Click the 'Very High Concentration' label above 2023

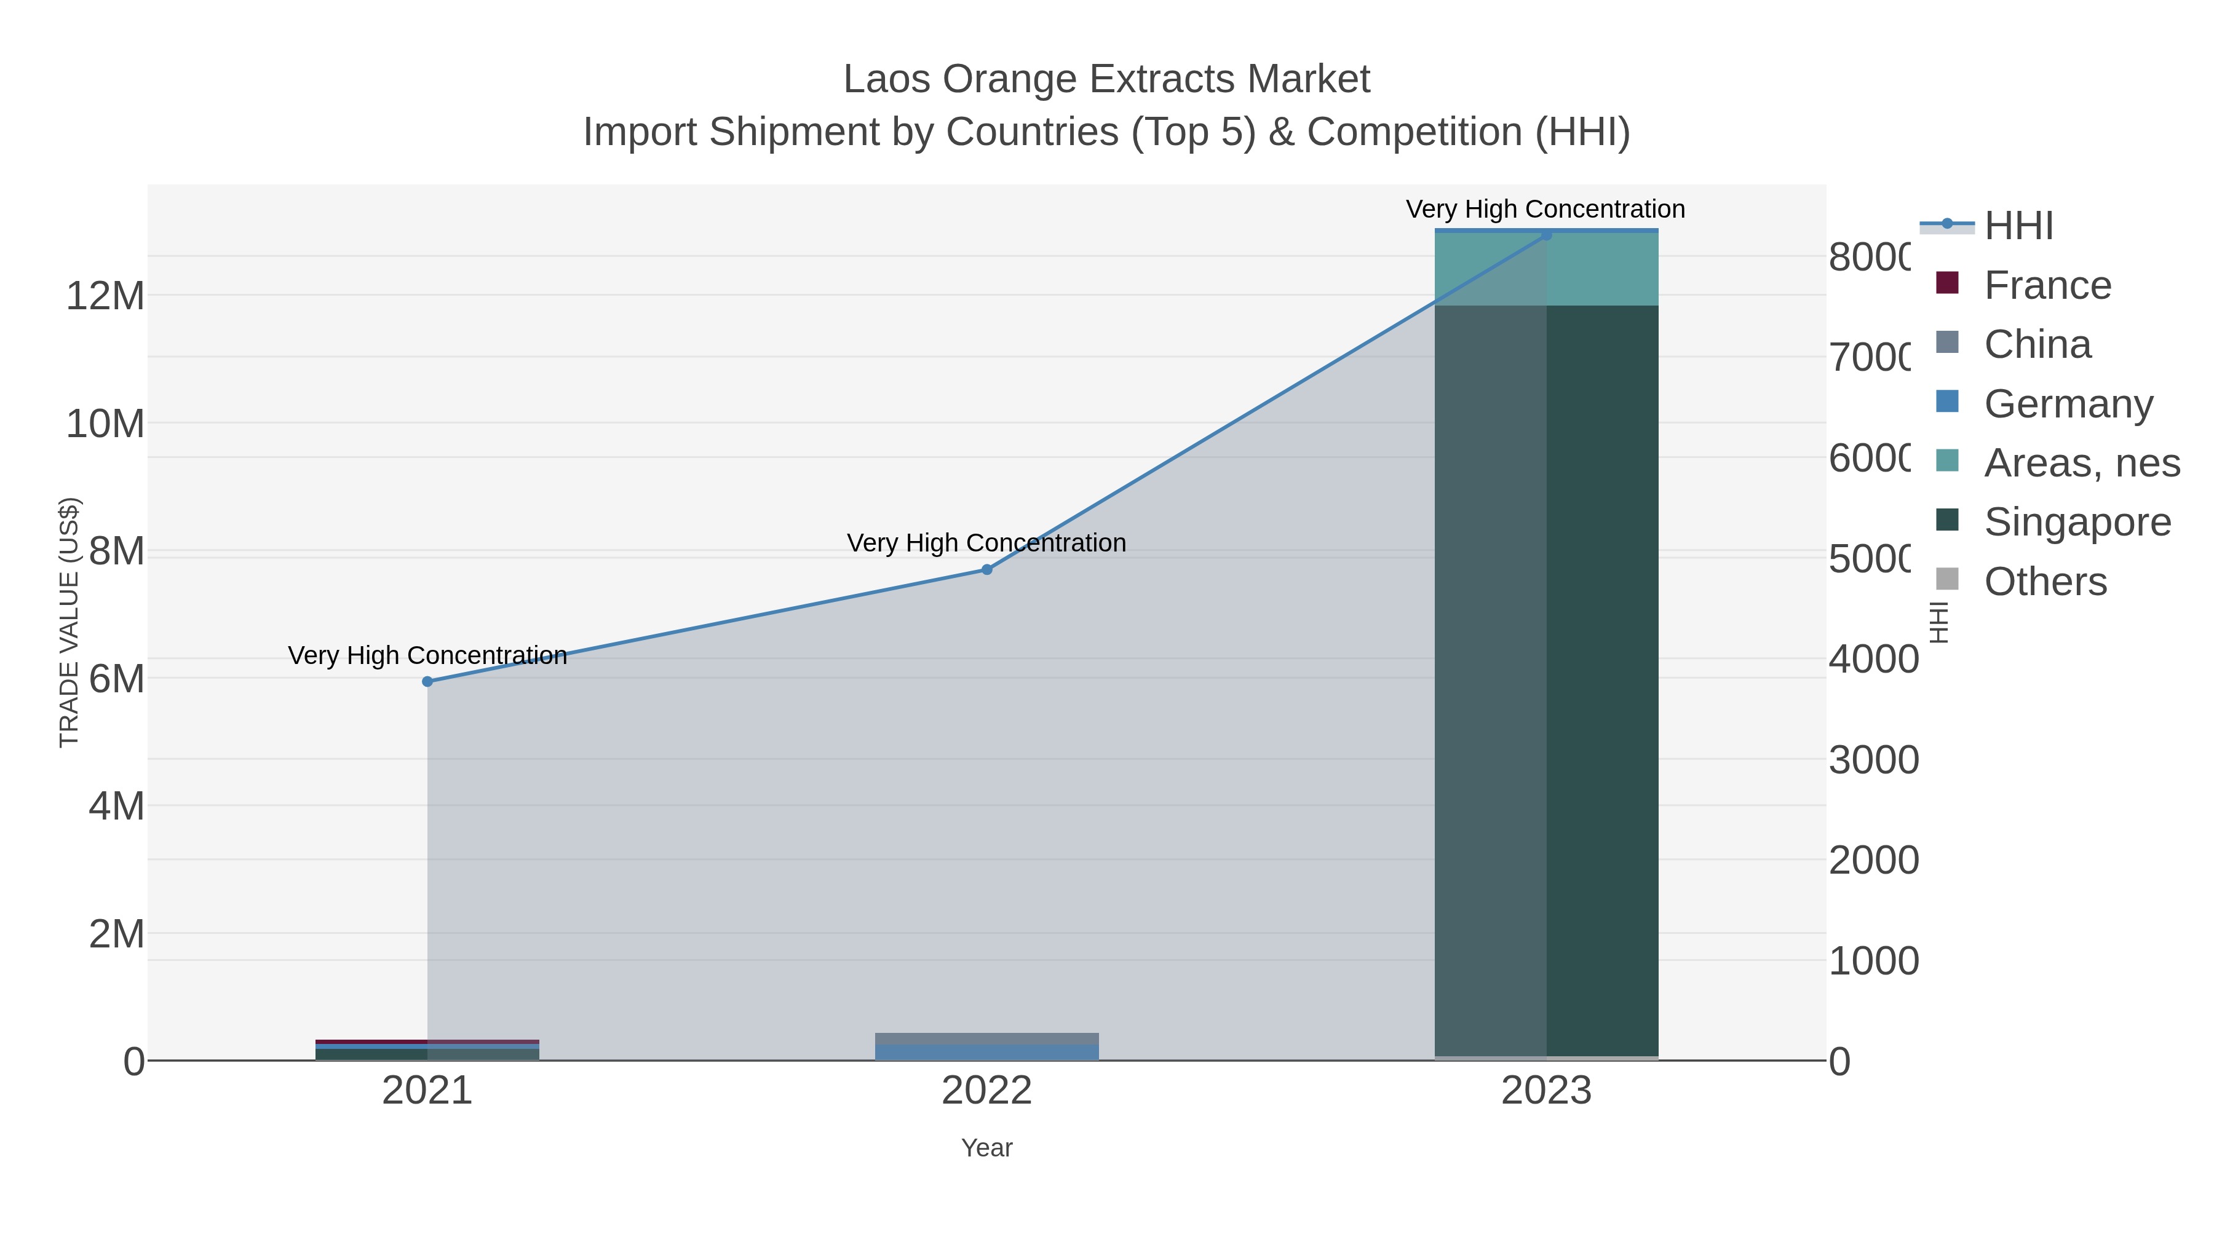click(1545, 209)
